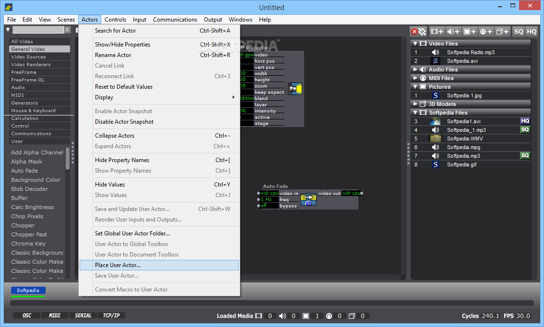Choose Set Global User Actor Folder...
This screenshot has height=327, width=544.
(159, 234)
